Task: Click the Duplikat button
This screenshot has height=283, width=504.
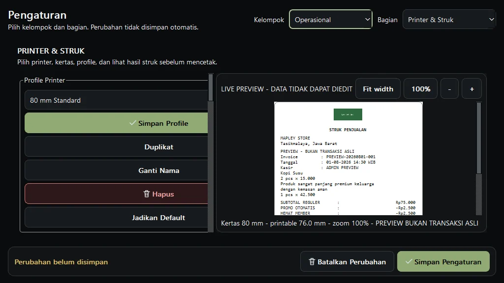Action: coord(116,147)
